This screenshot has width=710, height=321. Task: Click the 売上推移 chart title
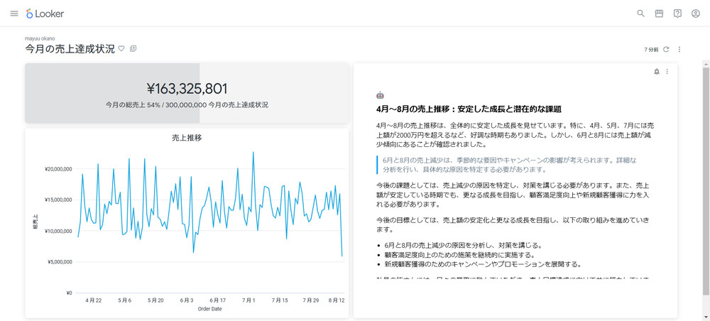[x=187, y=138]
